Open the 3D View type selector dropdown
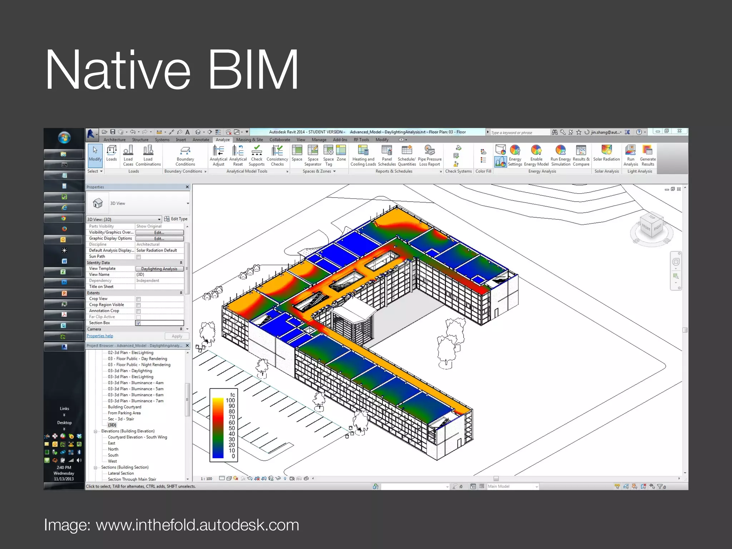 point(188,203)
